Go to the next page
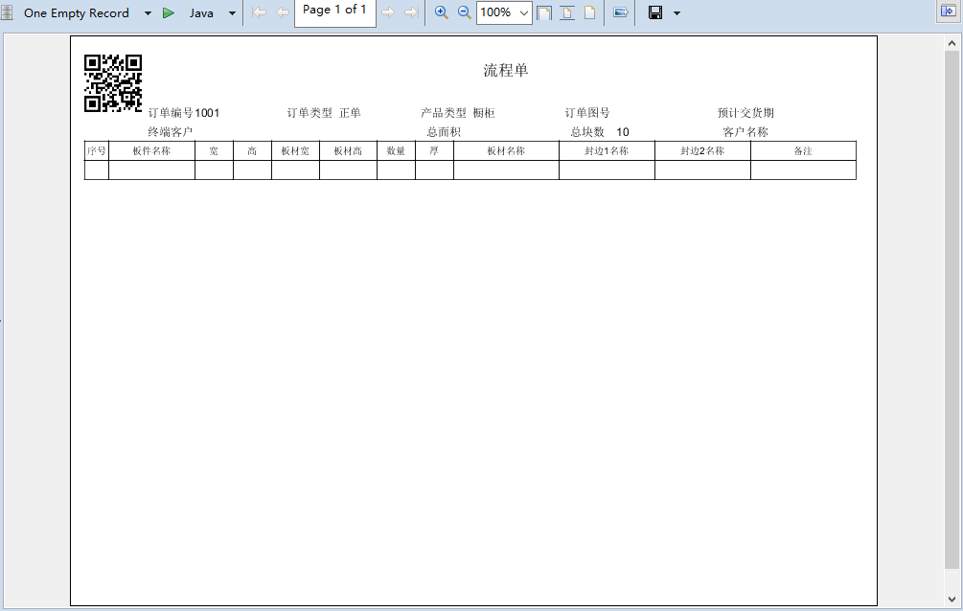Viewport: 963px width, 611px height. (x=387, y=12)
